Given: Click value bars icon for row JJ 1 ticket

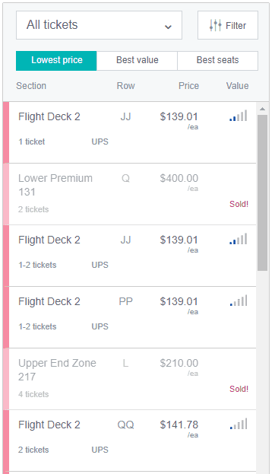Looking at the screenshot, I should coord(239,116).
